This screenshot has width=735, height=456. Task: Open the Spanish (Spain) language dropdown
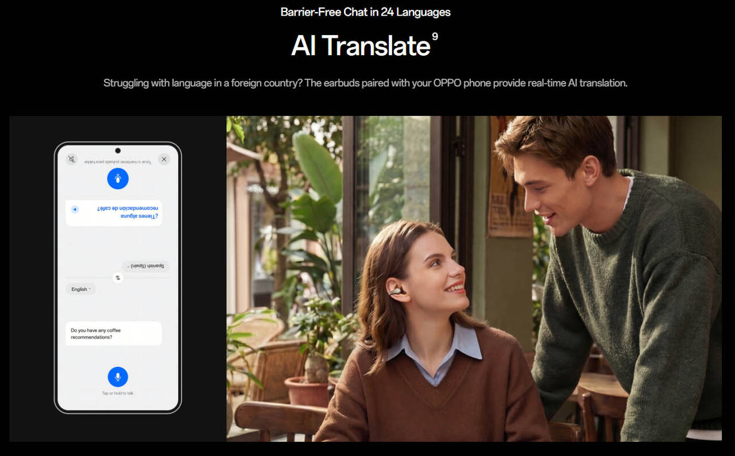tap(146, 266)
